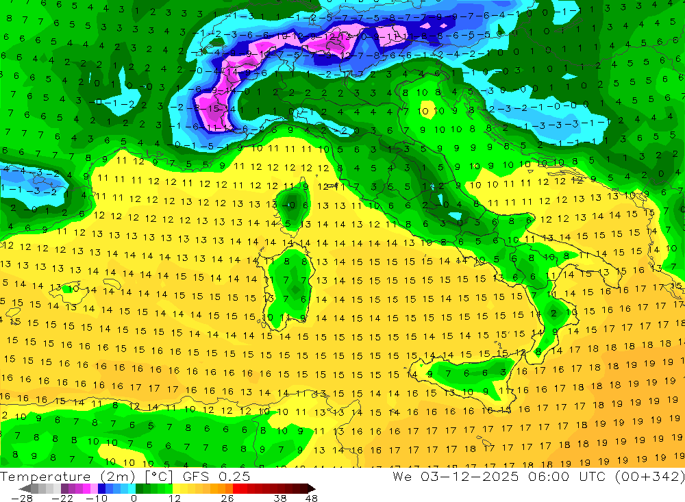Click the '26' label under the color scale
685x502 pixels.
point(227,499)
